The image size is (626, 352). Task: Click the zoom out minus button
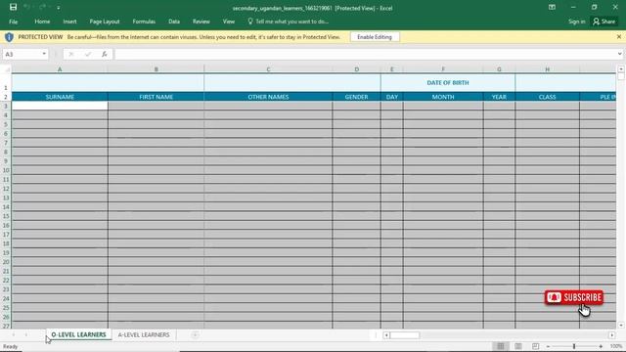coord(548,346)
